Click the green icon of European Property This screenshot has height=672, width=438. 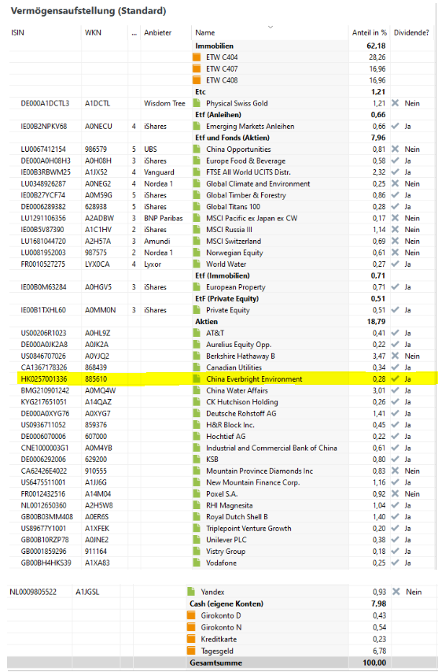[x=197, y=287]
